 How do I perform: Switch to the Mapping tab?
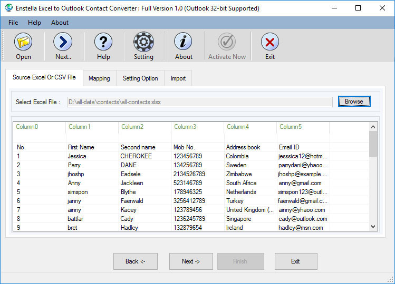pos(99,78)
